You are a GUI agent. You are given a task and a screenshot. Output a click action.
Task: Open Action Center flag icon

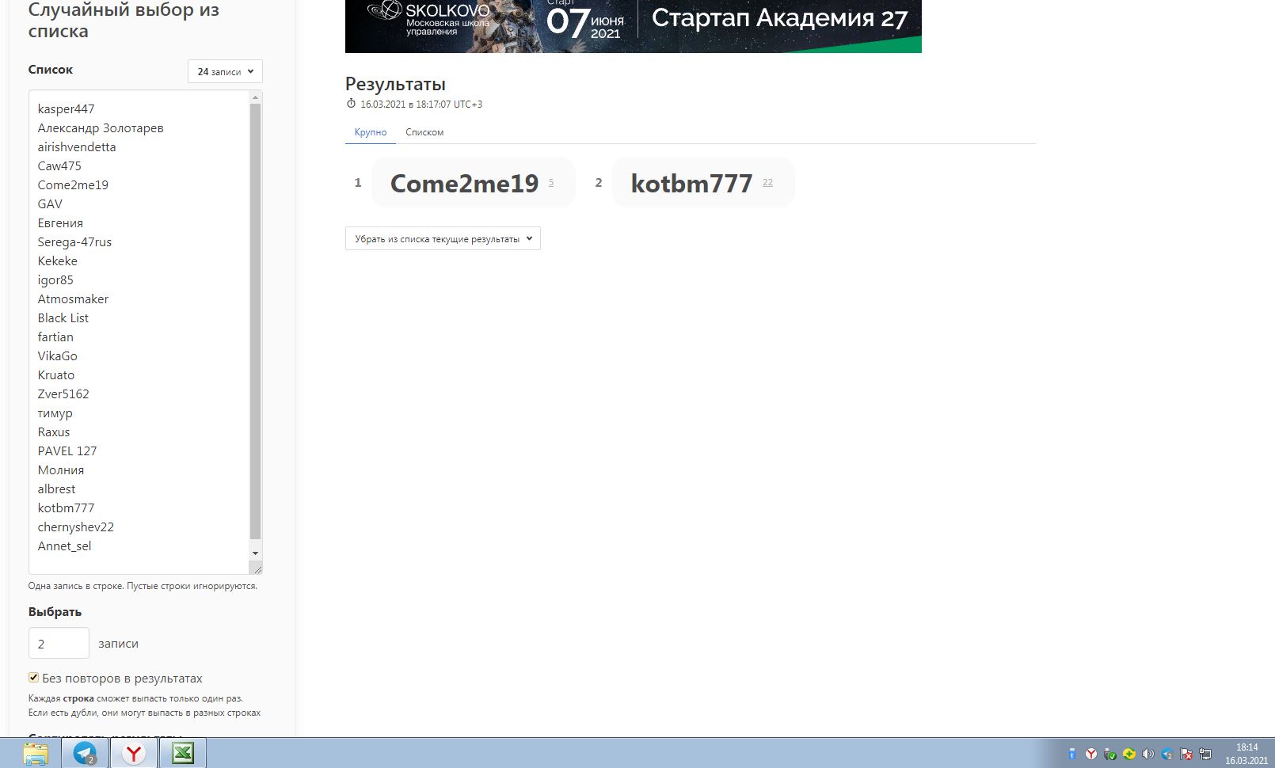(1186, 754)
